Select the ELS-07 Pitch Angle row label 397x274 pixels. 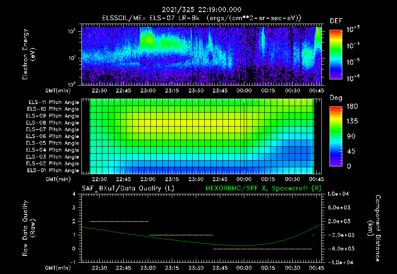point(53,129)
